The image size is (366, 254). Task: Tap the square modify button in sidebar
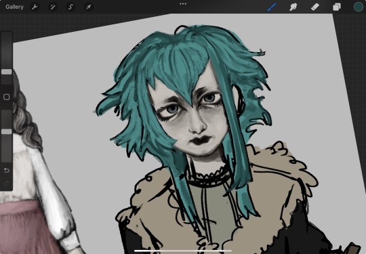7,97
